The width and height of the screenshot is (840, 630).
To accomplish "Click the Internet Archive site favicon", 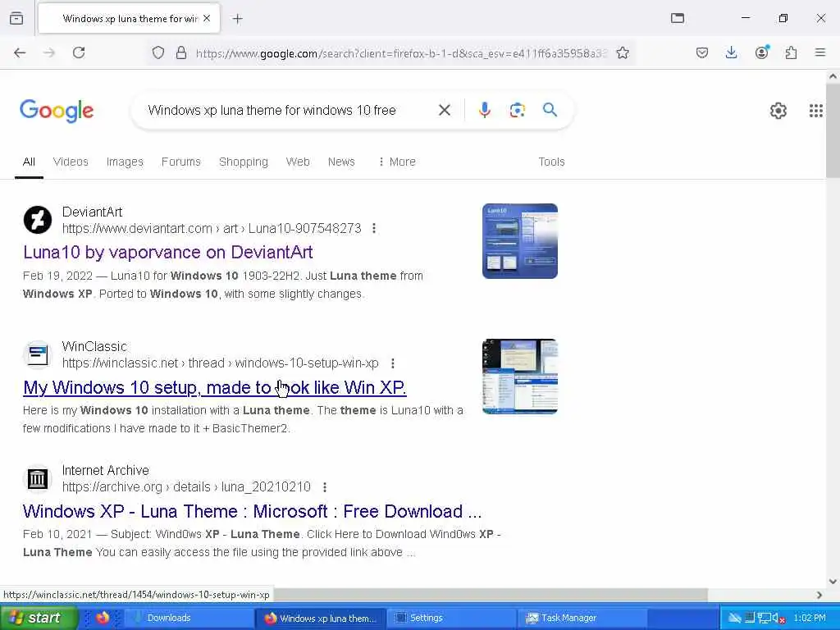I will click(38, 478).
